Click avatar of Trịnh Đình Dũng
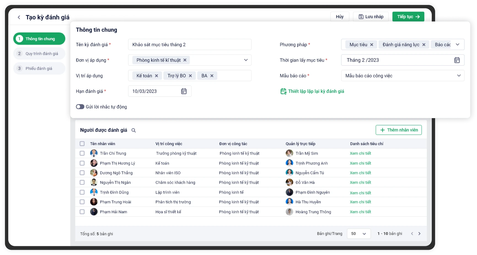The height and width of the screenshot is (255, 477). [94, 192]
